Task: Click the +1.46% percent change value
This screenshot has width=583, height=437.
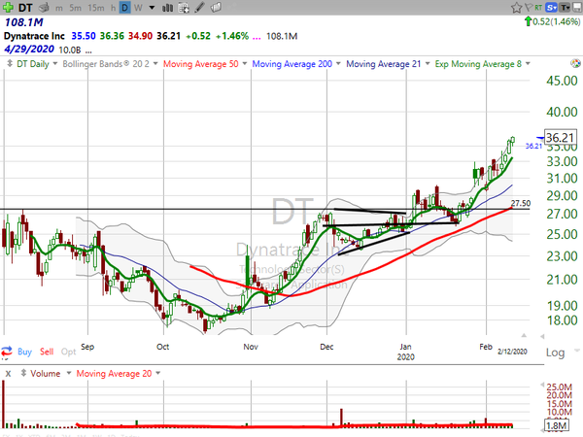Action: point(232,36)
